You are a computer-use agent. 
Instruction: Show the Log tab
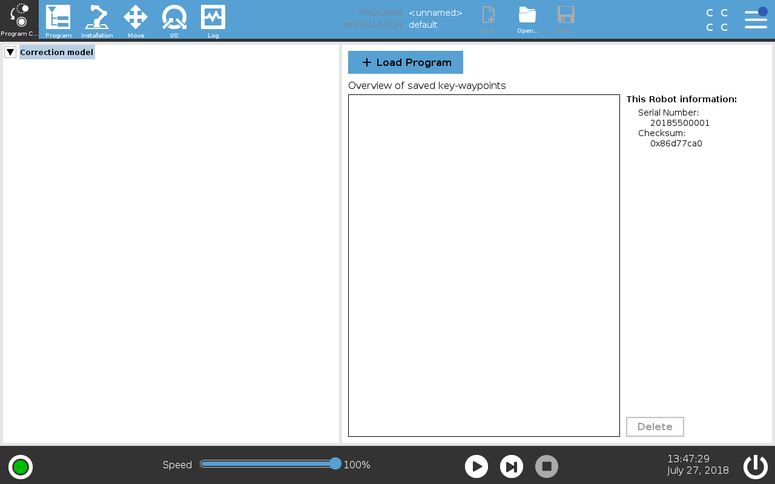(x=213, y=19)
